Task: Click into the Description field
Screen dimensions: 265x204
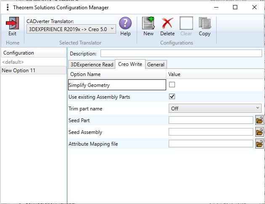Action: pos(181,53)
